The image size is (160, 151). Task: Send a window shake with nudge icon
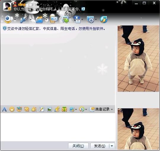(27, 110)
